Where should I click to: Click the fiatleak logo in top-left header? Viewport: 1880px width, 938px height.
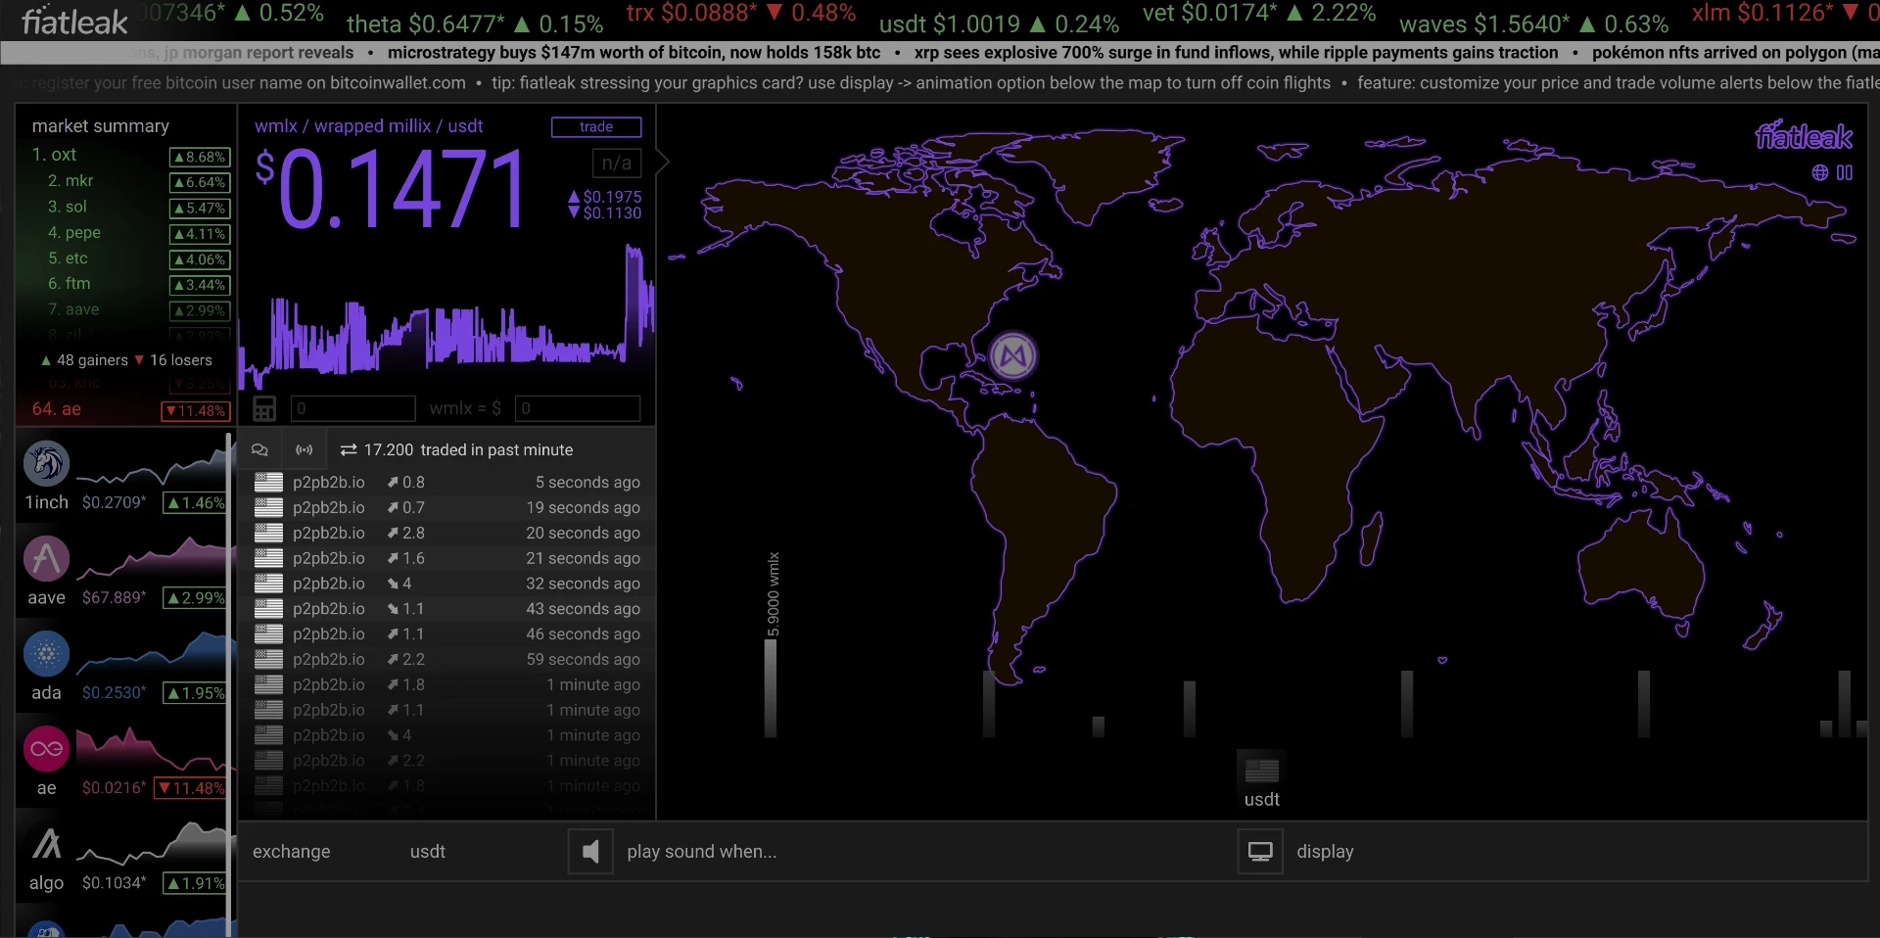point(75,21)
